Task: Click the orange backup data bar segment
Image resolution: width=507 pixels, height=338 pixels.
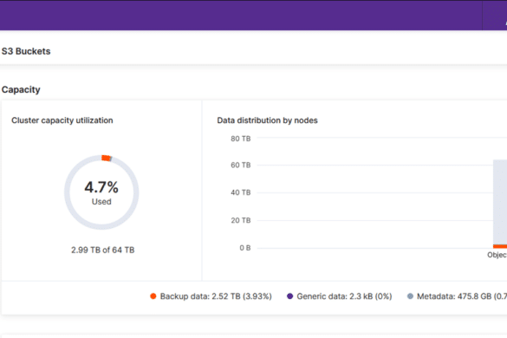Action: coord(500,246)
